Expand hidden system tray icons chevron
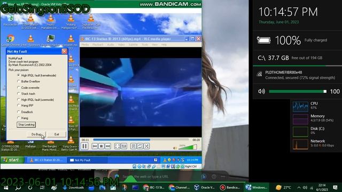 (299, 188)
